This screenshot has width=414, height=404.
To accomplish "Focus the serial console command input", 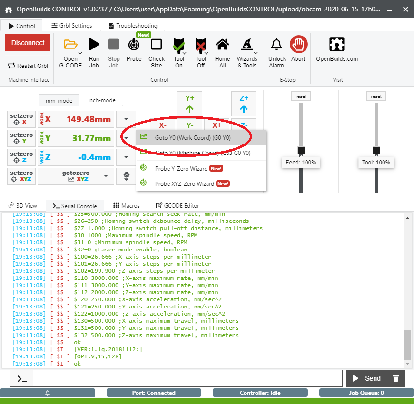I will click(187, 378).
